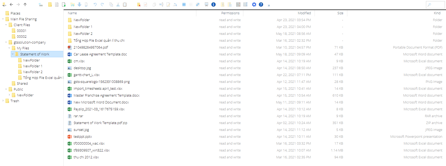
Task: Sort by the Name column header
Action: [130, 13]
